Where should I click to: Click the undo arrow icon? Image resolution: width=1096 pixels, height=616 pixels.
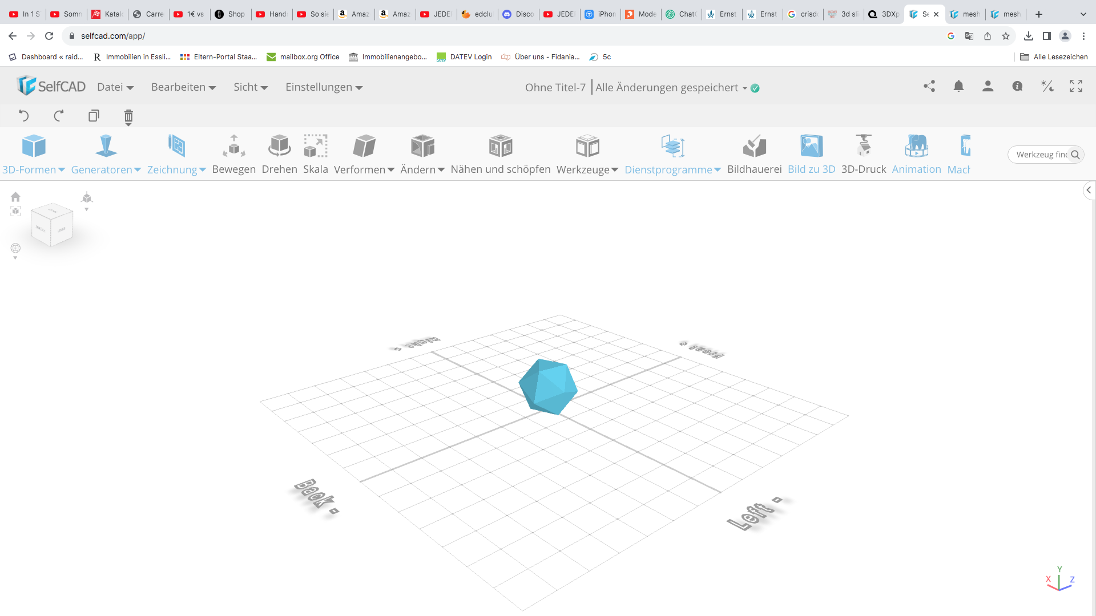(24, 116)
